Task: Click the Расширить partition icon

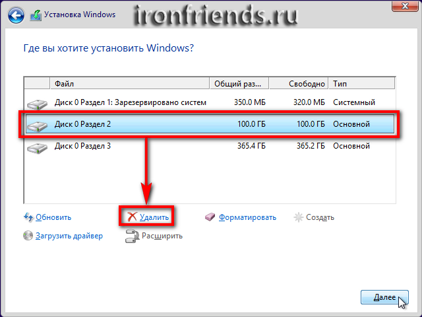Action: point(131,236)
